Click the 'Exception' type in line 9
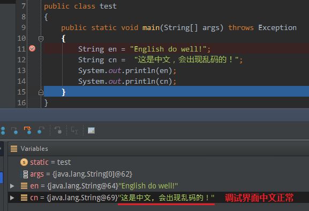Image resolution: width=309 pixels, height=211 pixels. tap(277, 28)
